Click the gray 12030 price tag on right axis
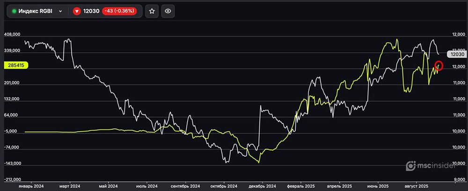The width and height of the screenshot is (468, 191). 456,54
